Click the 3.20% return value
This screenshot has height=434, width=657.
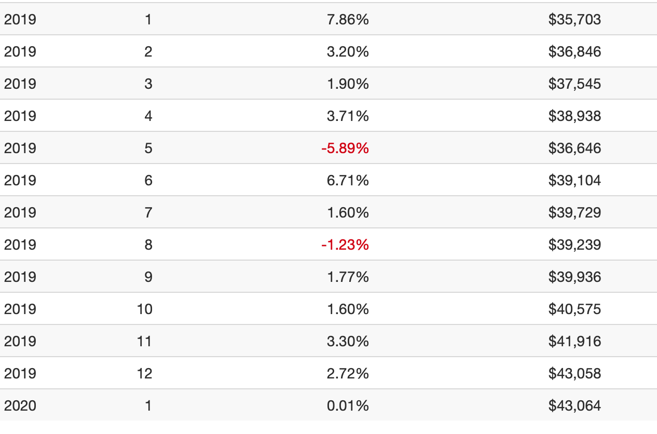click(348, 51)
